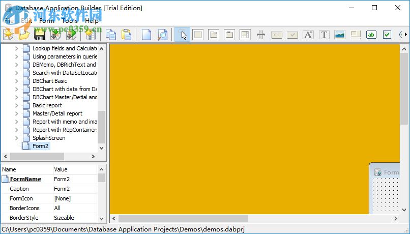The image size is (410, 234).
Task: Expand the Master/Detail report node
Action: 16,113
